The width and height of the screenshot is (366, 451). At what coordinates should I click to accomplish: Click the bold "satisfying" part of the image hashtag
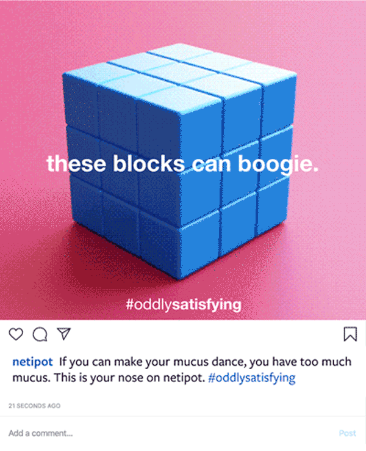pos(207,305)
